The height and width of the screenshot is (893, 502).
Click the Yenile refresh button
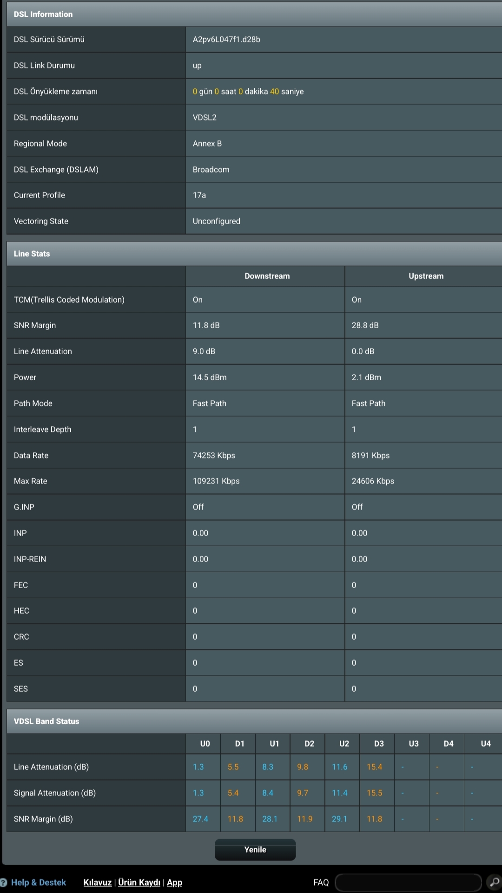(x=255, y=849)
